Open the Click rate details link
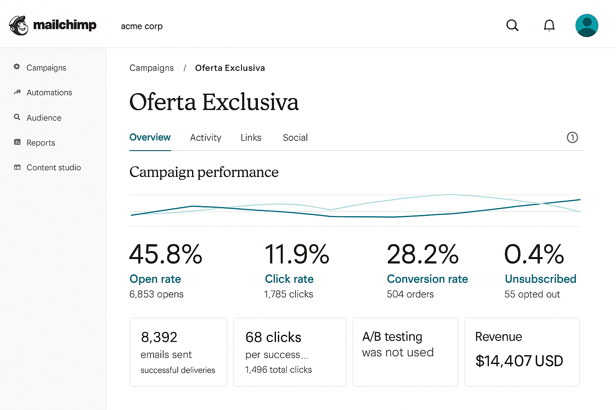Screen dimensions: 616x410 click(289, 279)
